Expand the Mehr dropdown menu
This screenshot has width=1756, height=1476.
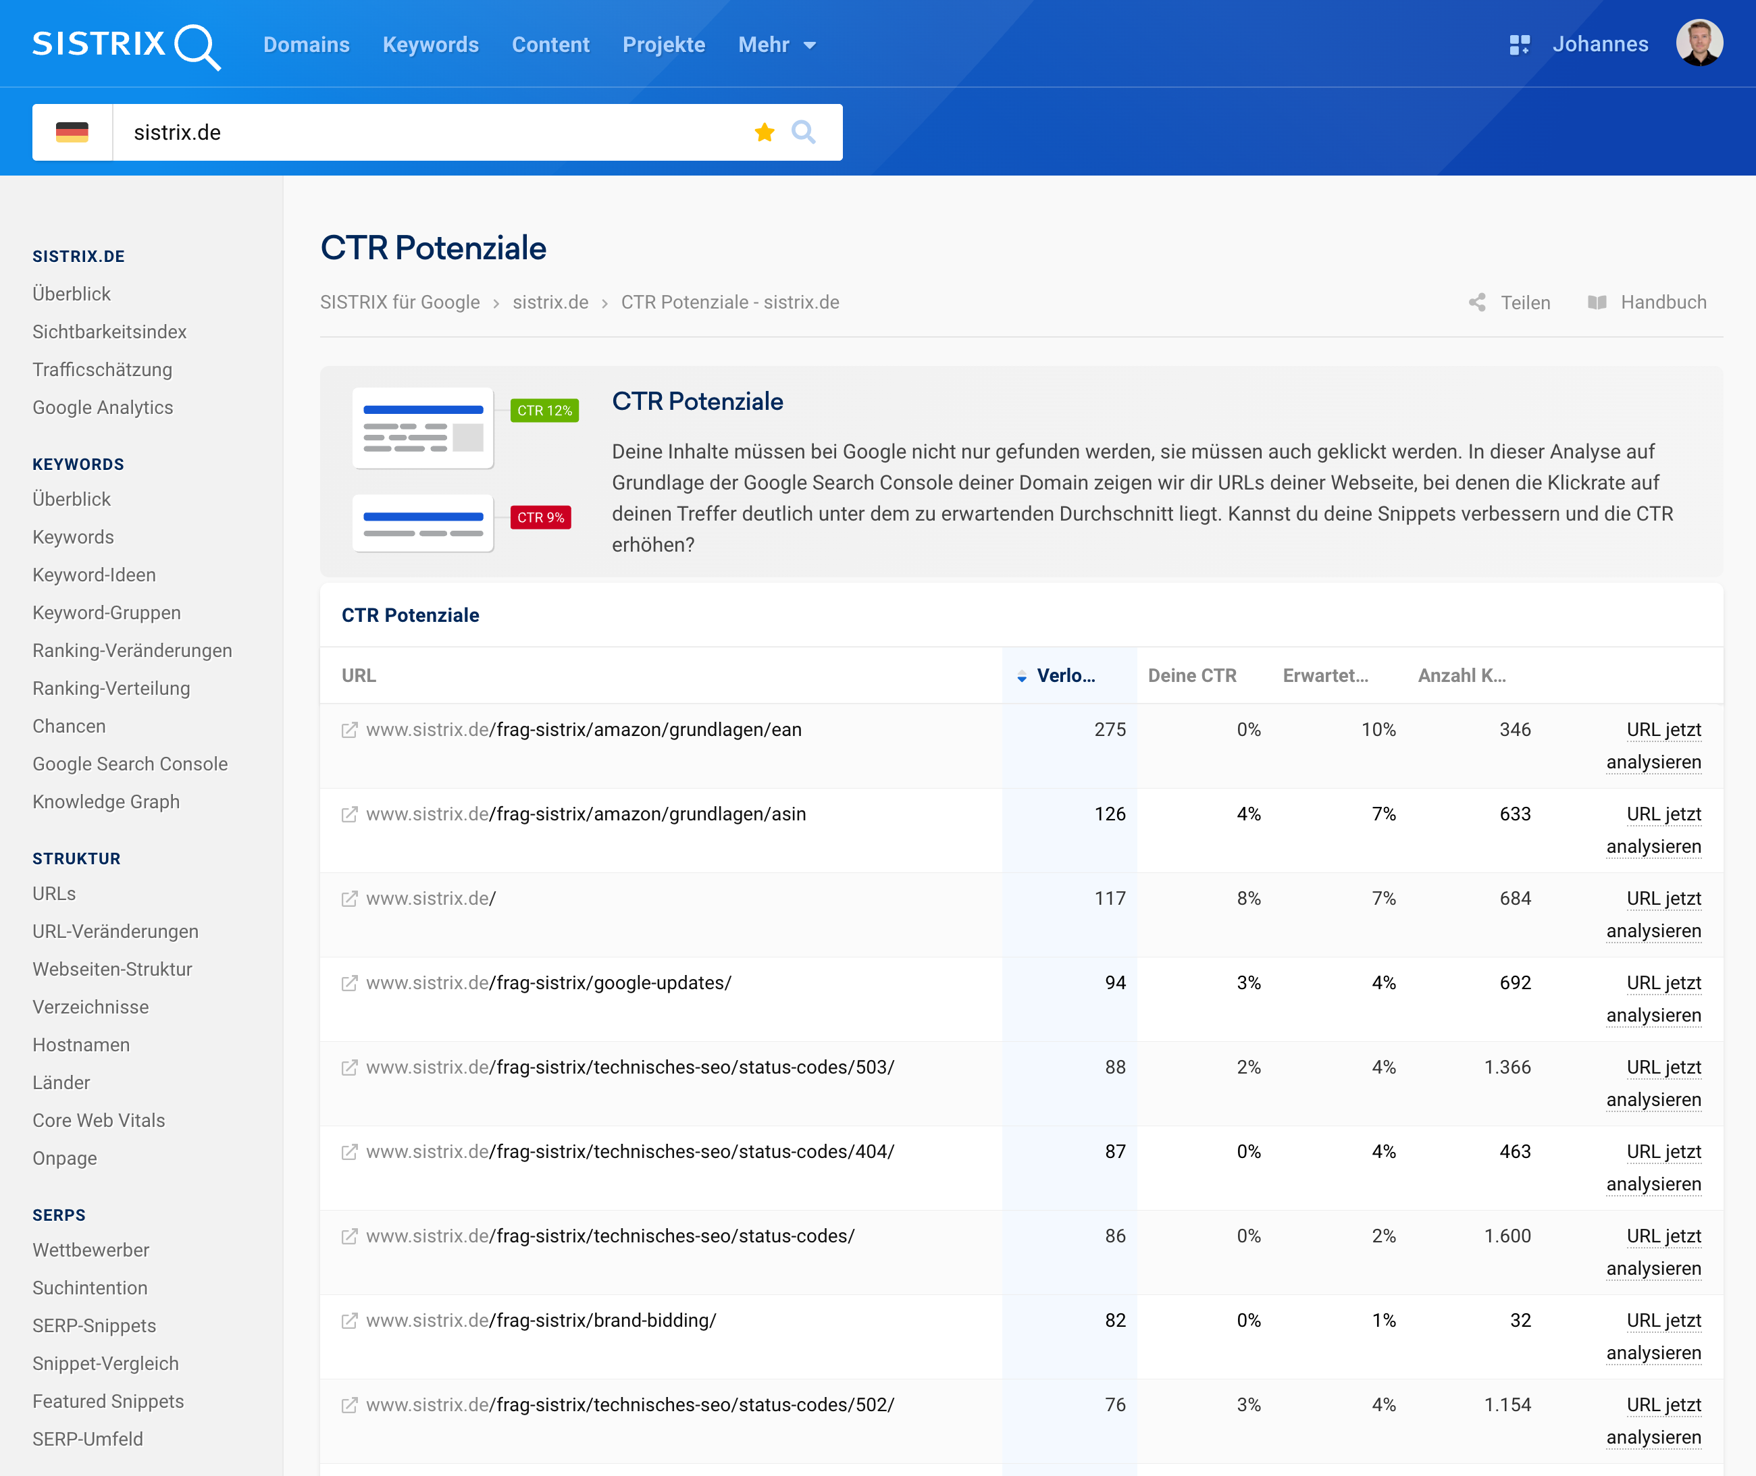pos(777,45)
